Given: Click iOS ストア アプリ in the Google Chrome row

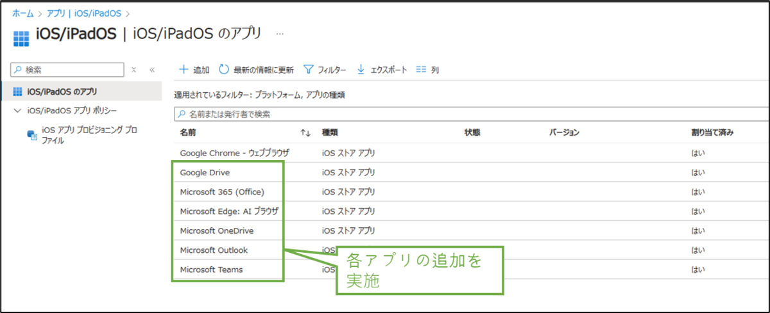Looking at the screenshot, I should [x=348, y=153].
